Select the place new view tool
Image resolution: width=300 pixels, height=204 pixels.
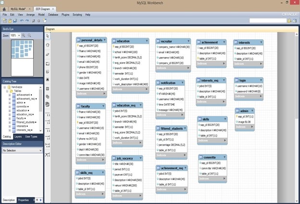pyautogui.click(x=48, y=96)
